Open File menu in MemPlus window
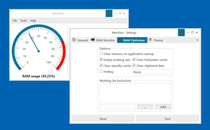Image resolution: width=210 pixels, height=130 pixels. tap(15, 21)
